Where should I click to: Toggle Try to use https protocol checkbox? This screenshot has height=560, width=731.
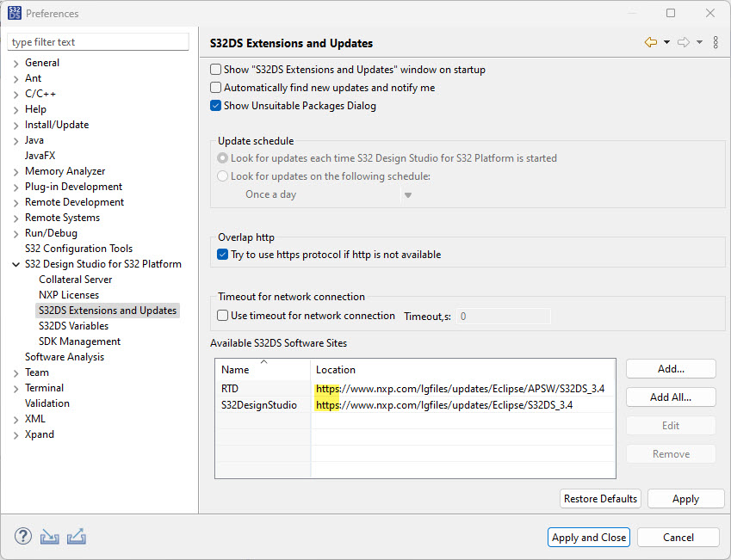pos(223,255)
